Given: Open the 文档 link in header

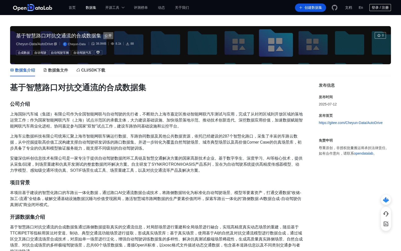Looking at the screenshot, I should (349, 8).
